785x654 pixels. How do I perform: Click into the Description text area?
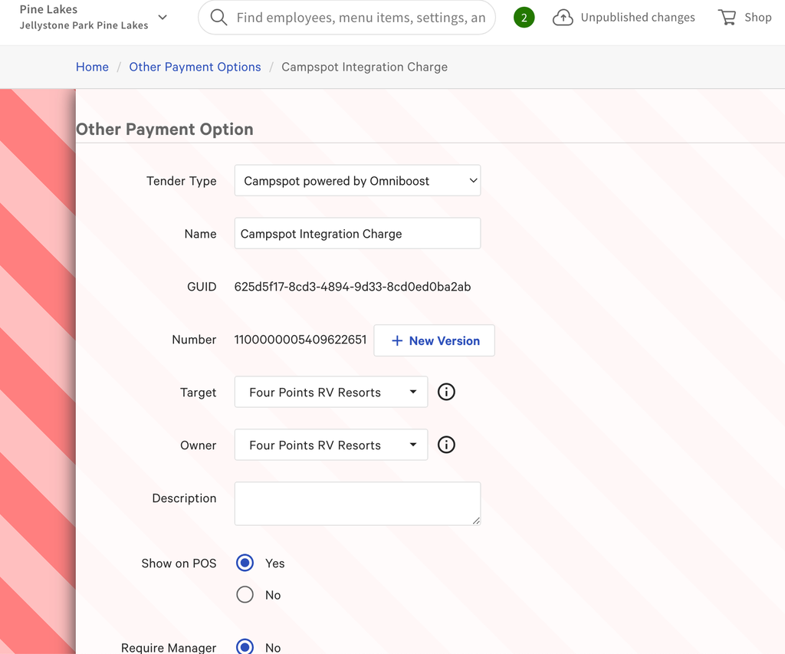(357, 504)
